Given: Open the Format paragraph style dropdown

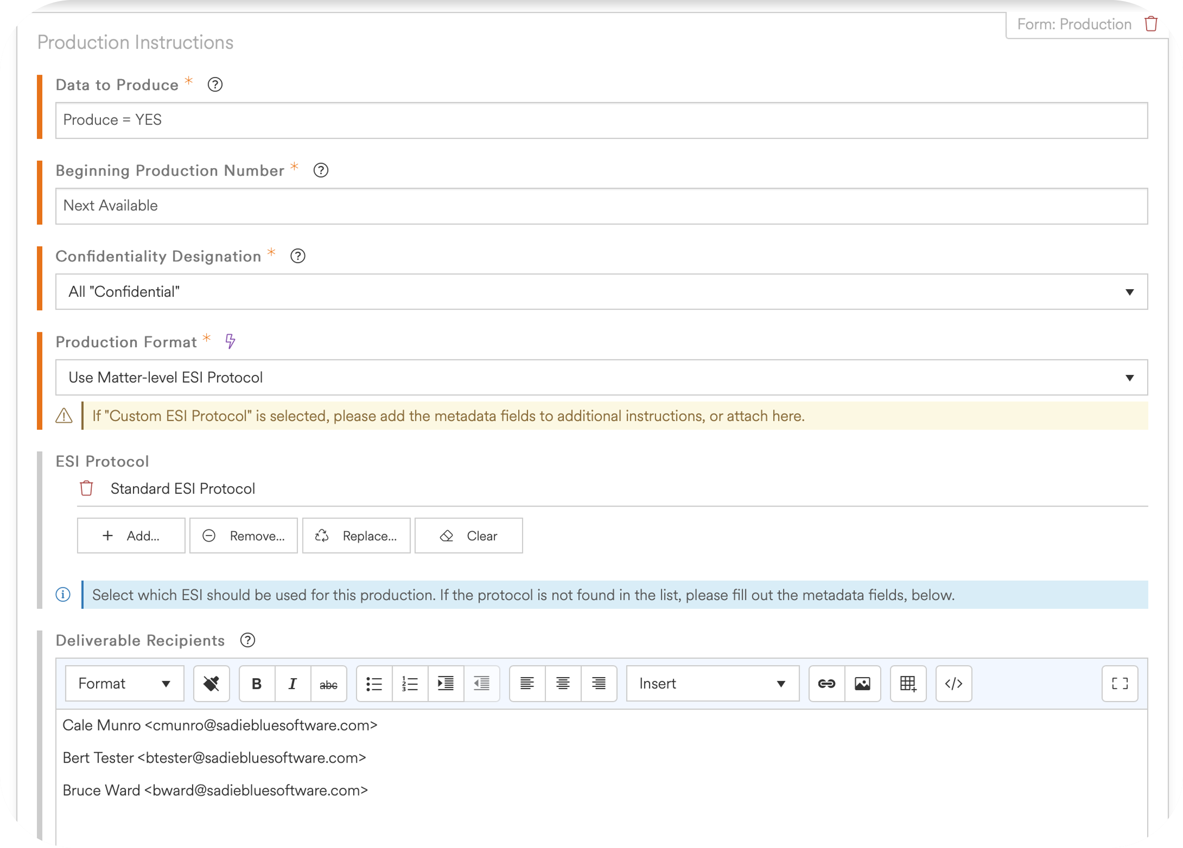Looking at the screenshot, I should coord(124,684).
